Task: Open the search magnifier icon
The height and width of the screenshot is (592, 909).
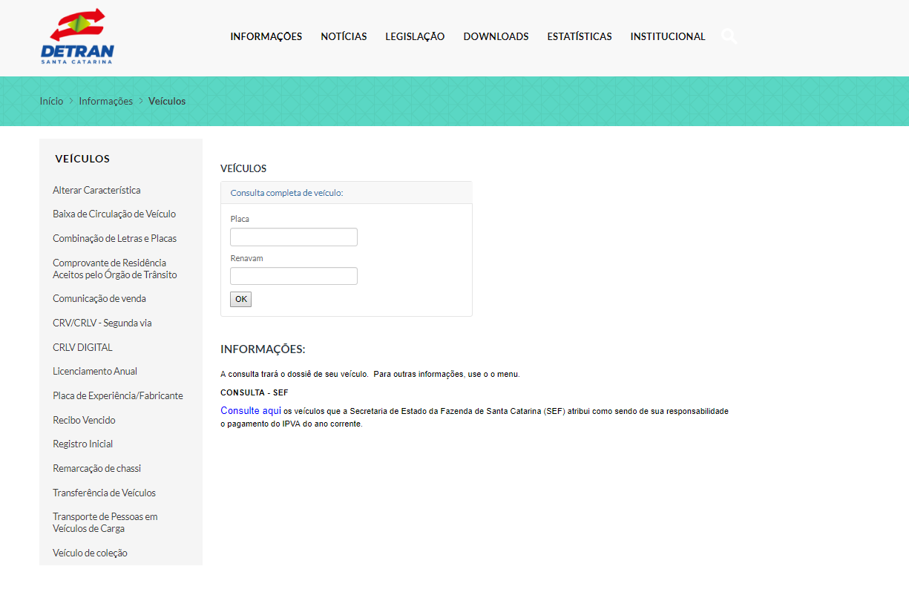Action: coord(729,36)
